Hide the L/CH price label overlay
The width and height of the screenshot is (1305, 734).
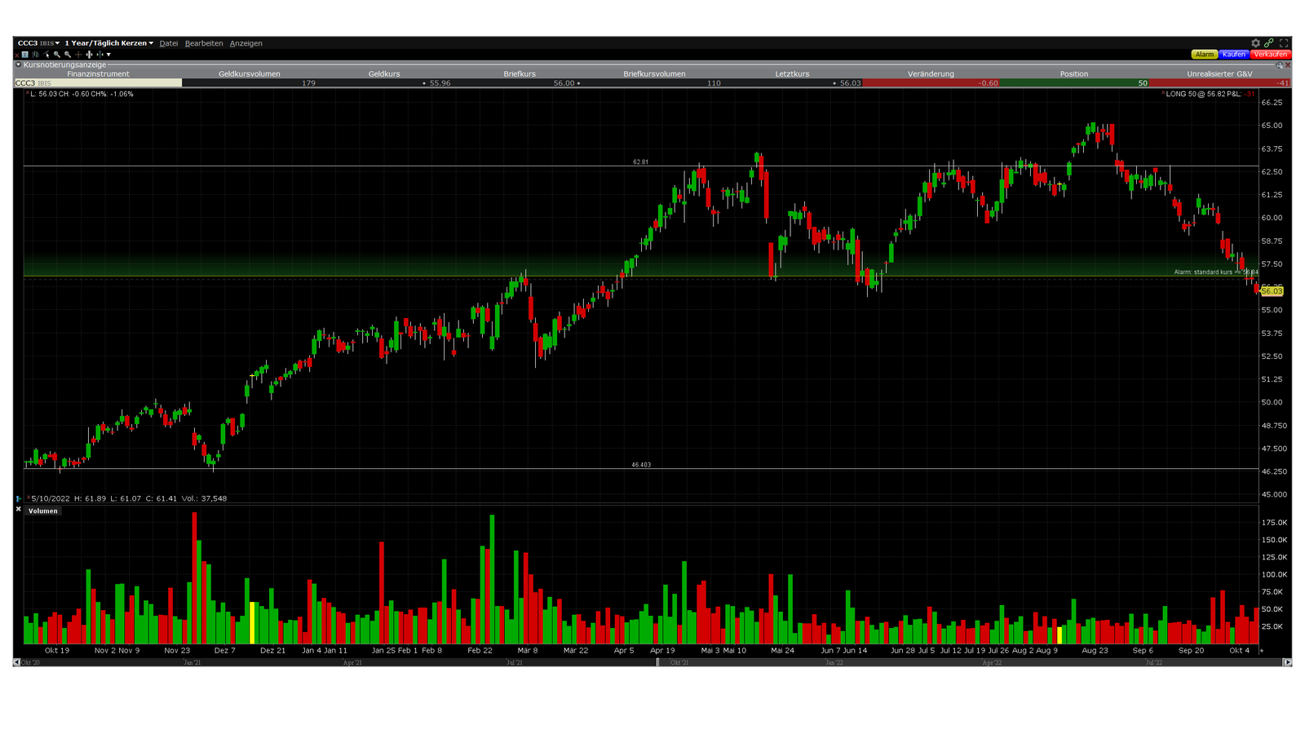tap(27, 93)
